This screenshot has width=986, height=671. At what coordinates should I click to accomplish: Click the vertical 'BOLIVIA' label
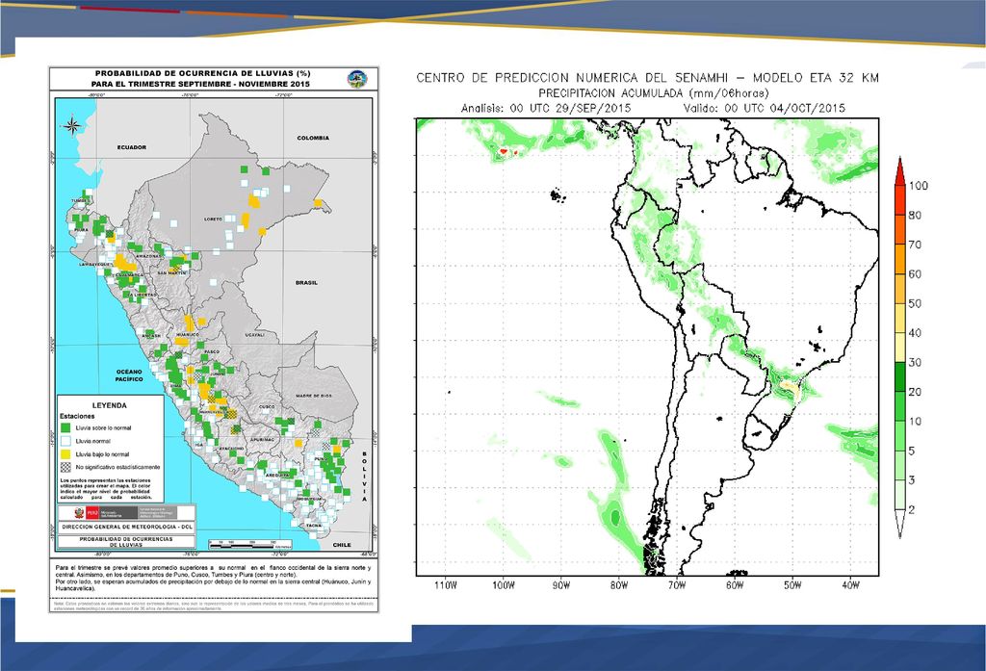[x=364, y=477]
